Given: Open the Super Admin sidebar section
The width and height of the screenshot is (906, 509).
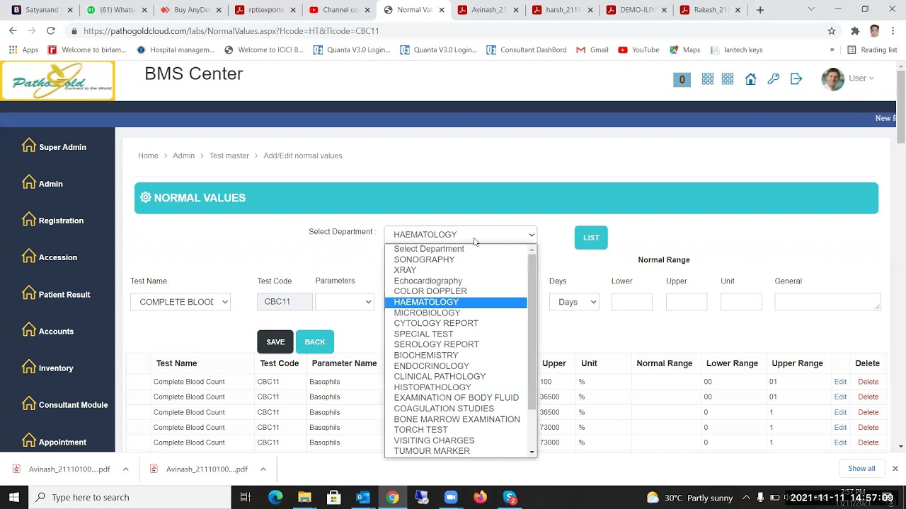Looking at the screenshot, I should point(55,146).
